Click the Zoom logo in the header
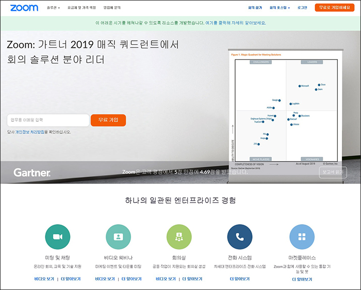 24,8
